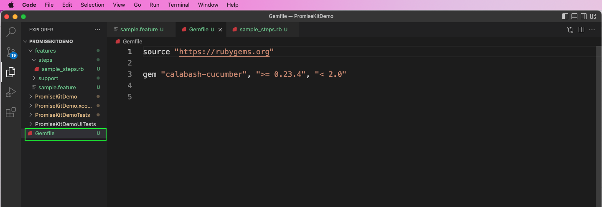Open the Help menu

pos(233,5)
